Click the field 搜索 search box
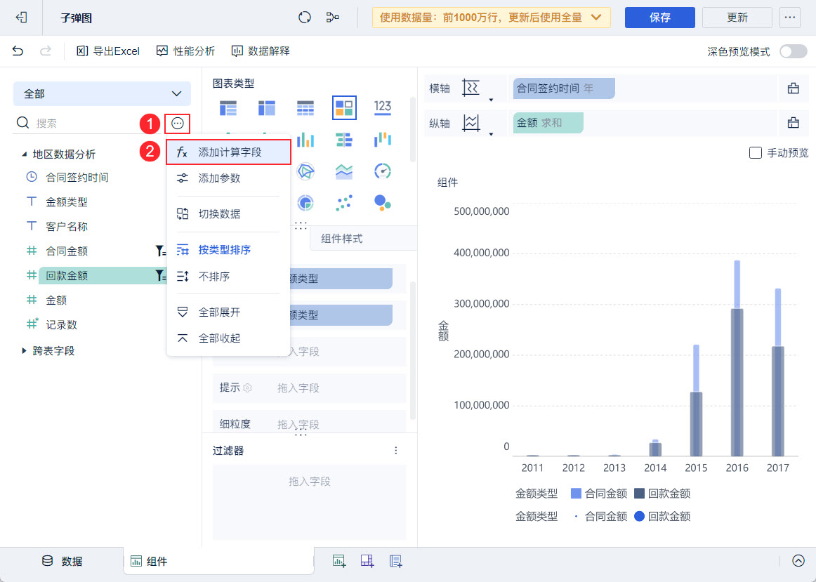The image size is (816, 582). 88,124
